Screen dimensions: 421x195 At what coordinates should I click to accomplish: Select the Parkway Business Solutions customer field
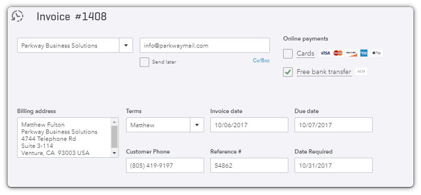click(68, 45)
